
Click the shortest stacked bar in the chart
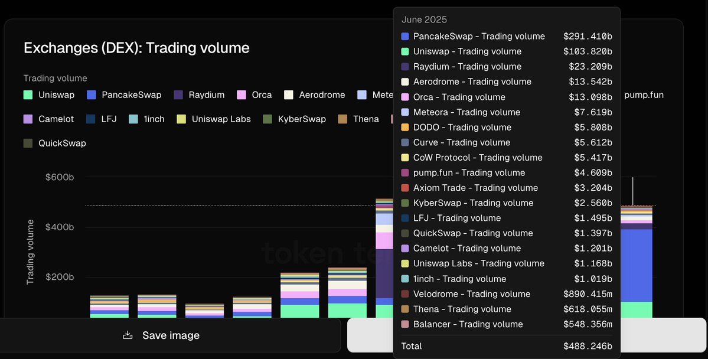204,311
